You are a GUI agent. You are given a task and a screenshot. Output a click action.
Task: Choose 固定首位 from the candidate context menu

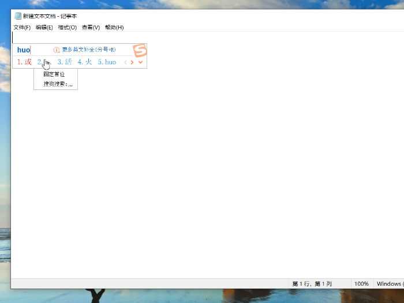54,74
